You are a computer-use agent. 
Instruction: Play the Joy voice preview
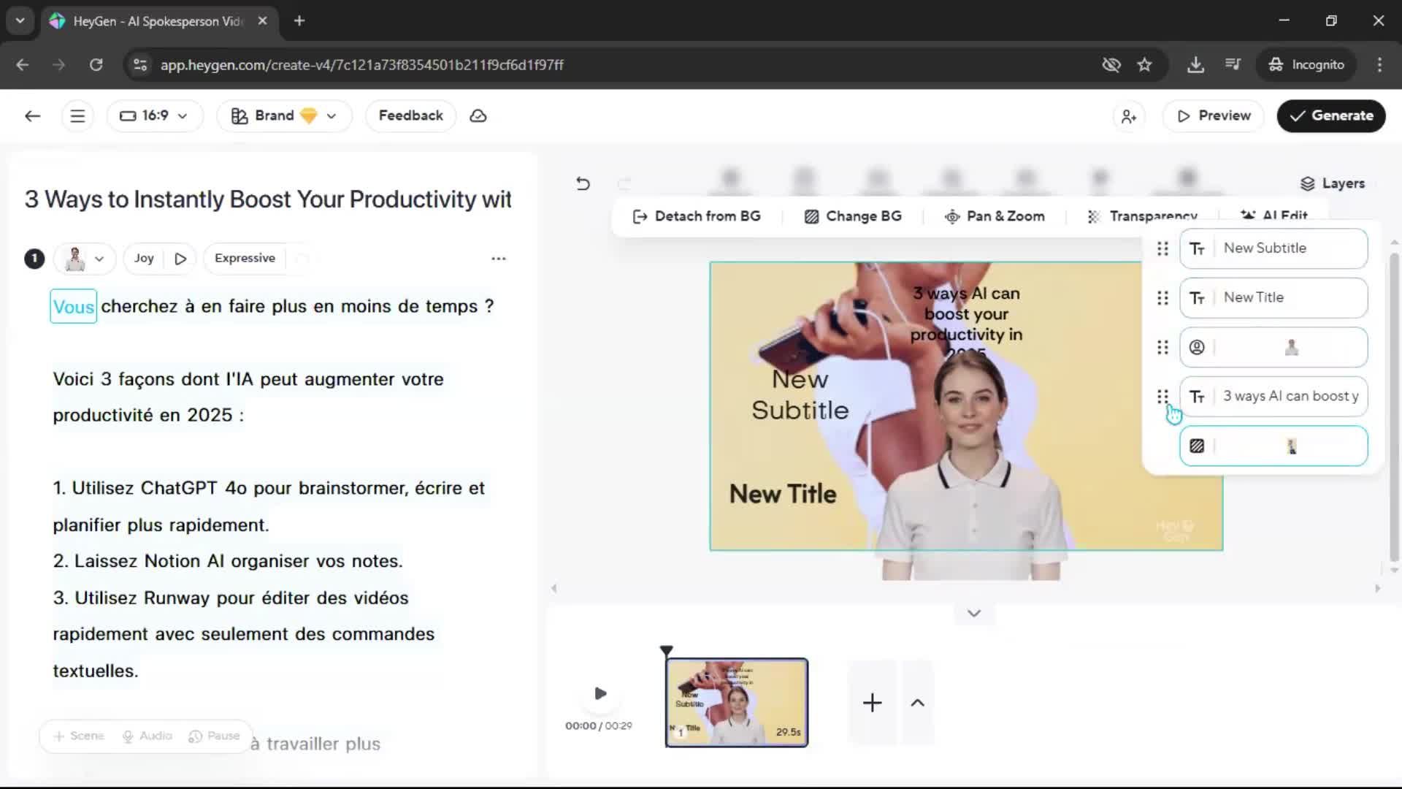[x=180, y=259]
